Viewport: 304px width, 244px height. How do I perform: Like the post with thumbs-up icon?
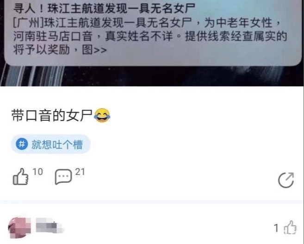[x=20, y=177]
